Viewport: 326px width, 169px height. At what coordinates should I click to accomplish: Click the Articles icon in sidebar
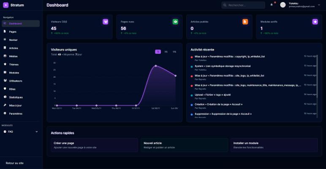(x=5, y=48)
